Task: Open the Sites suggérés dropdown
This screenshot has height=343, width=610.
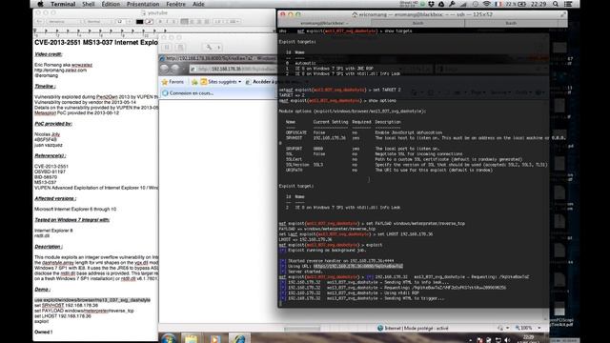Action: point(221,82)
